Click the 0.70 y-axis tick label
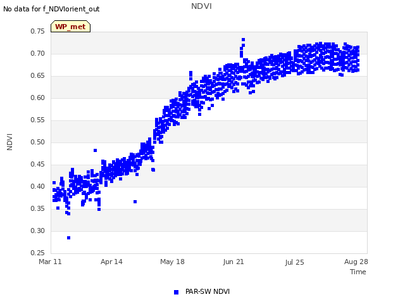The image size is (405, 304). [38, 53]
